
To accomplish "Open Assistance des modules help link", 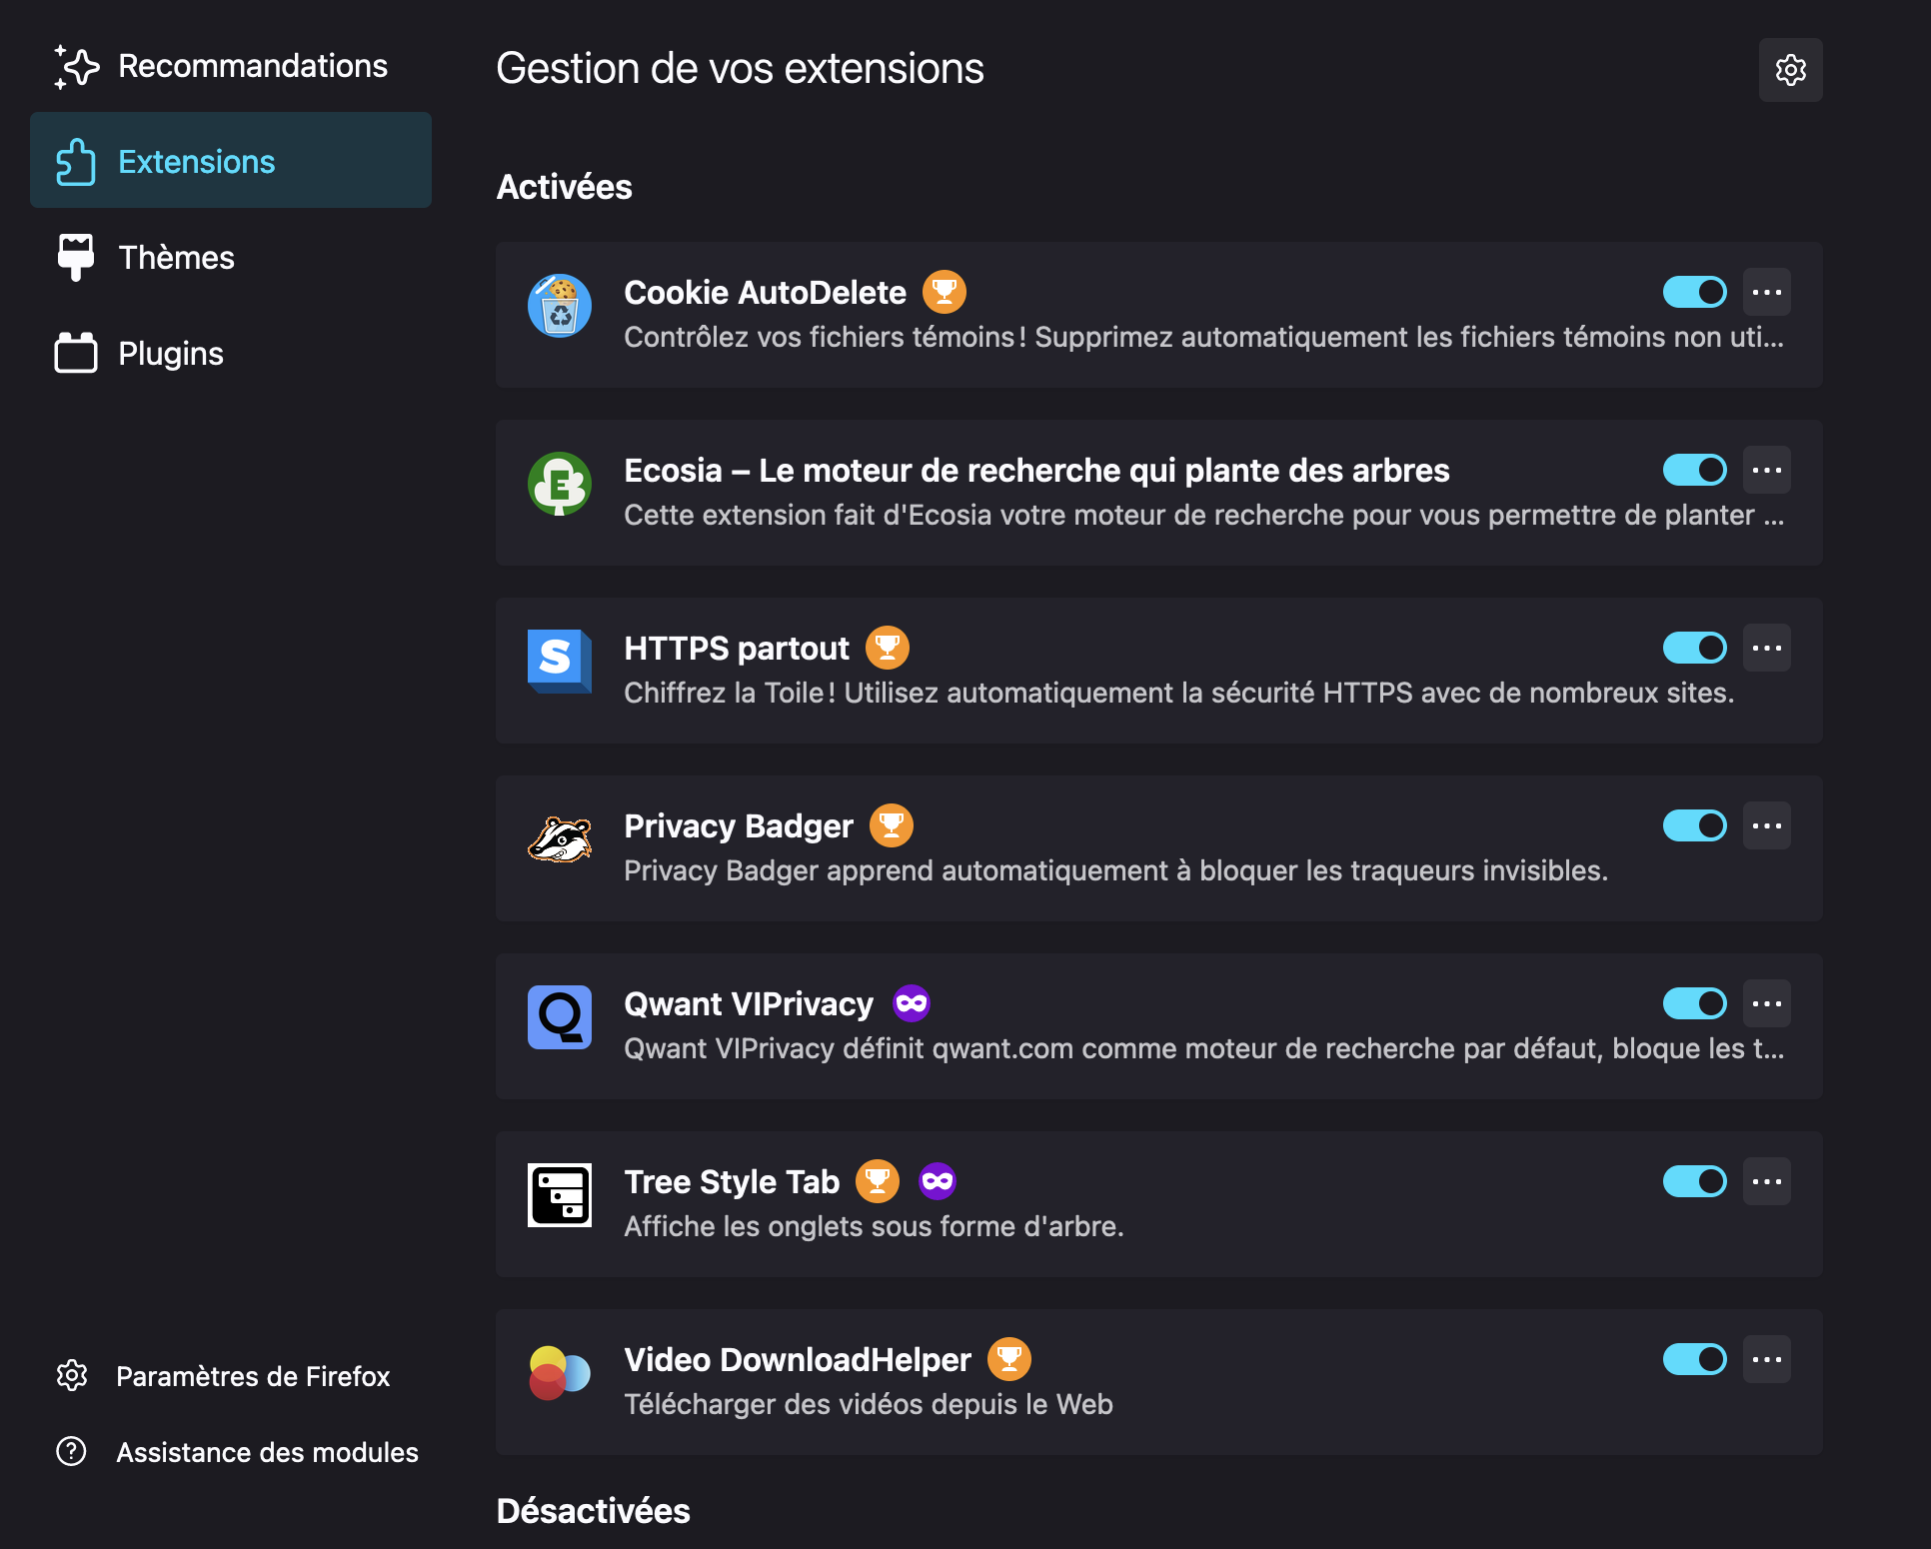I will pos(266,1452).
